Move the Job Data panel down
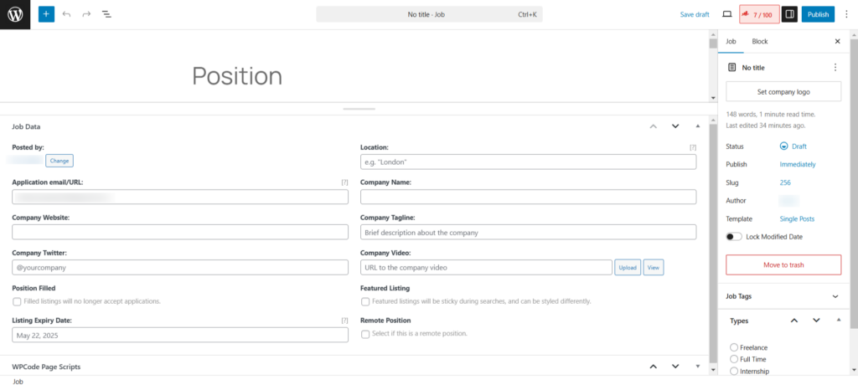 [x=675, y=126]
